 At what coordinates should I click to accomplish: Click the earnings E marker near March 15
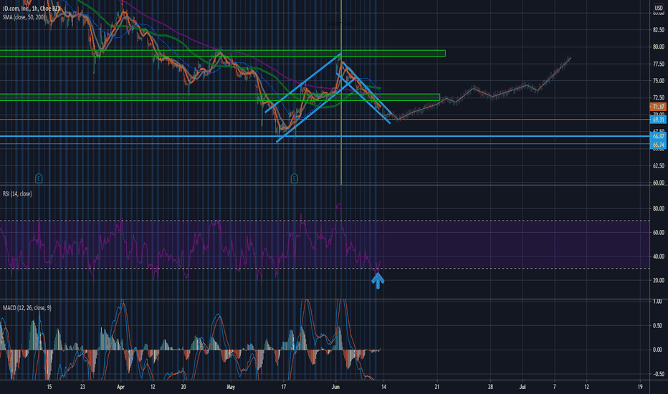pyautogui.click(x=39, y=178)
